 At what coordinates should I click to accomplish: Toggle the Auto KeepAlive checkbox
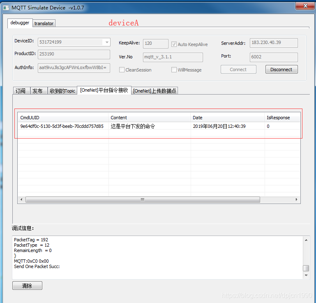pos(174,44)
